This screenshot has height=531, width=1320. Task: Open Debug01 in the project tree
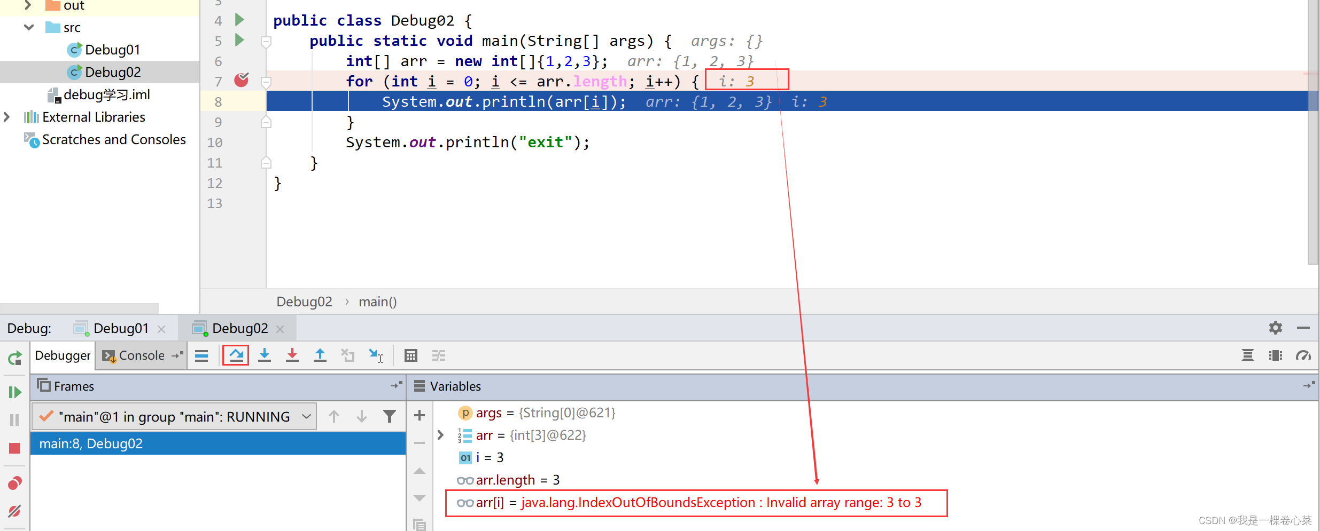(x=112, y=50)
